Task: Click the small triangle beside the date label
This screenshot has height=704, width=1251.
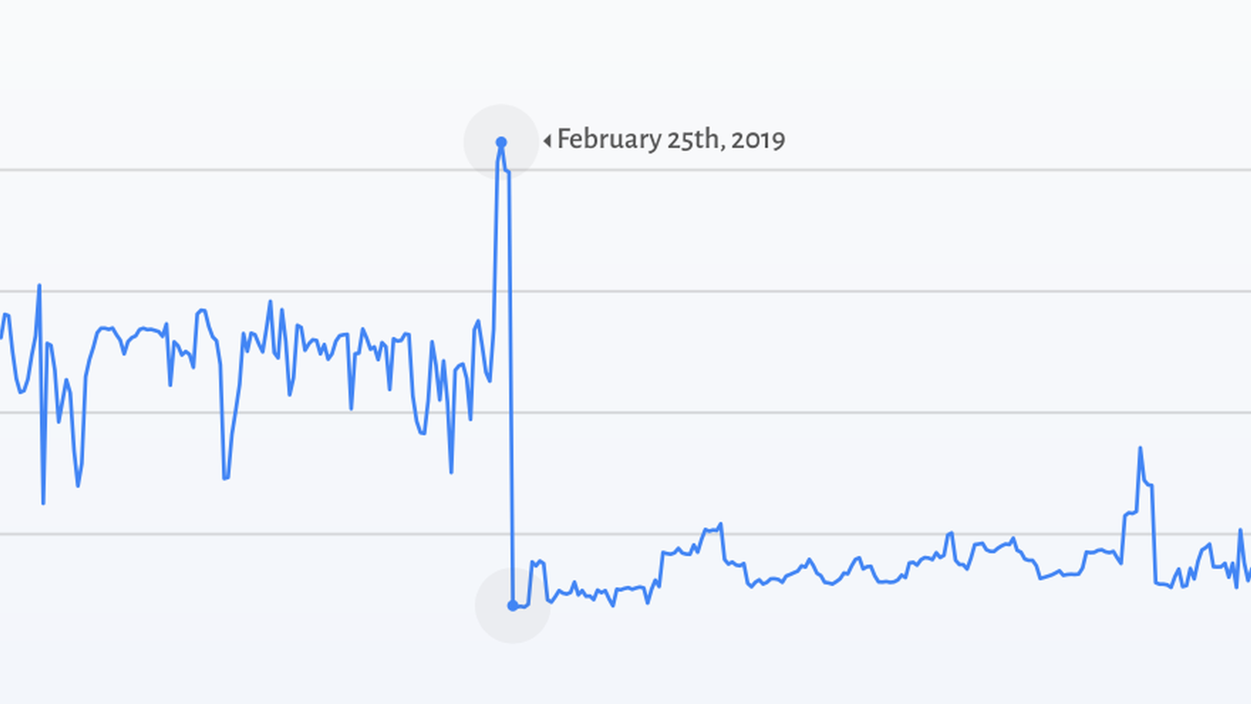Action: click(547, 141)
